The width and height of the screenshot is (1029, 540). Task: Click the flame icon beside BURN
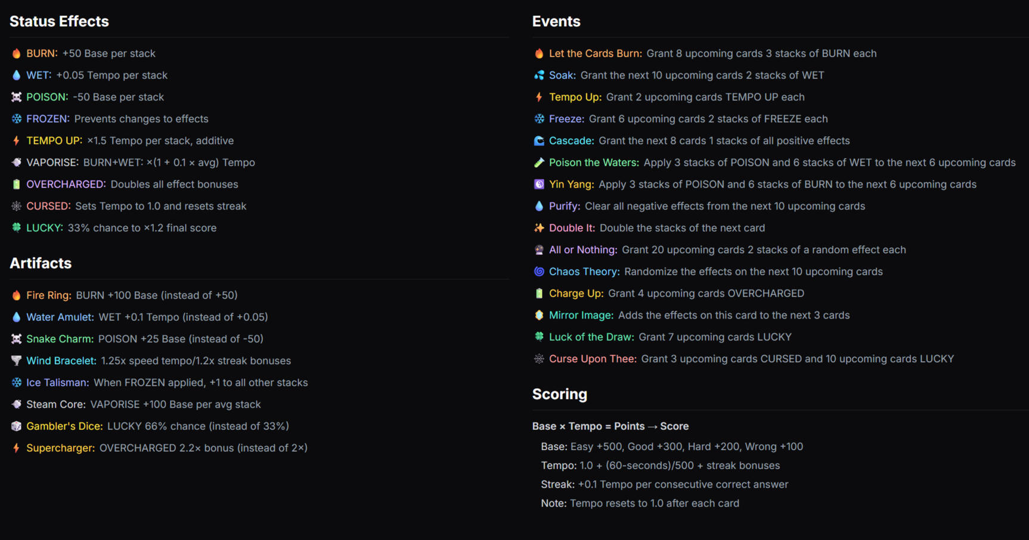[x=16, y=54]
